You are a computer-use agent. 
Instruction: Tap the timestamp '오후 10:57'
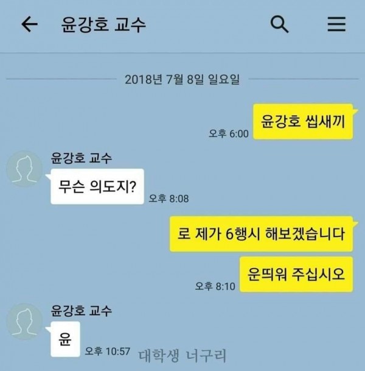[108, 351]
